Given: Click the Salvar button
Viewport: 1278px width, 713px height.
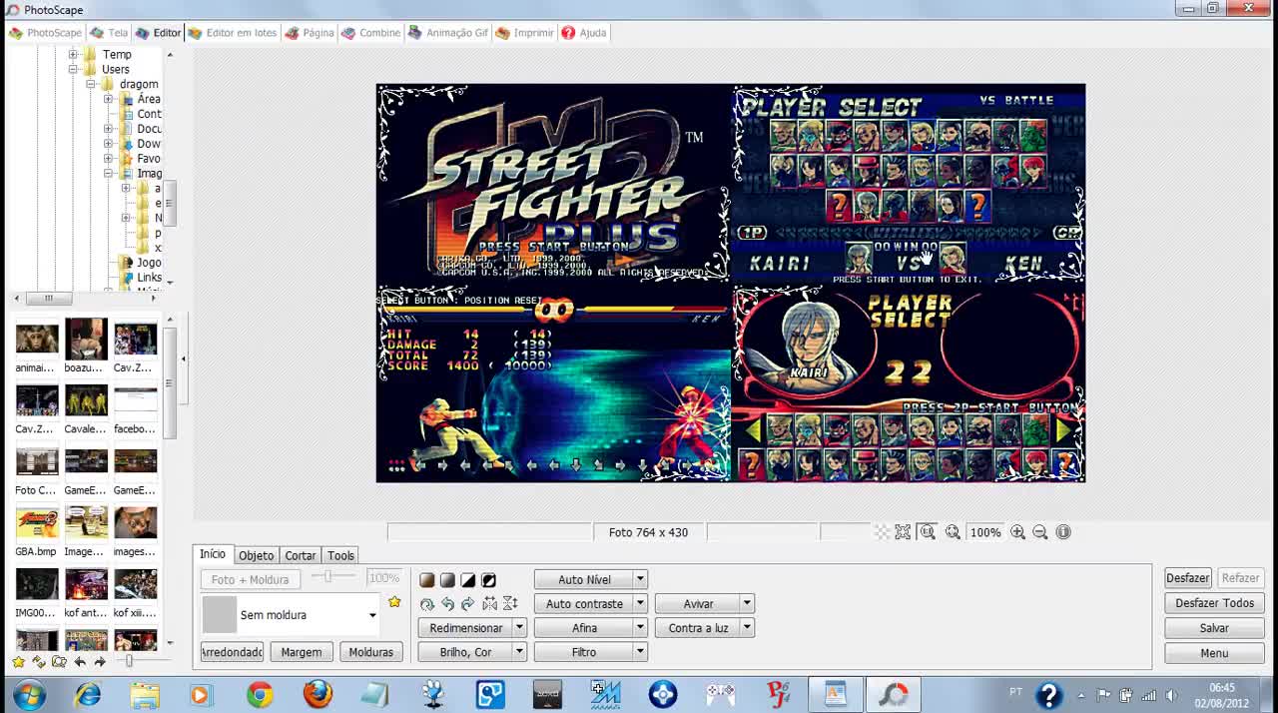Looking at the screenshot, I should 1214,628.
